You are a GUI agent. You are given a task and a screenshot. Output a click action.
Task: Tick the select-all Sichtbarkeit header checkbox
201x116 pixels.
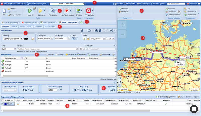coord(2,100)
